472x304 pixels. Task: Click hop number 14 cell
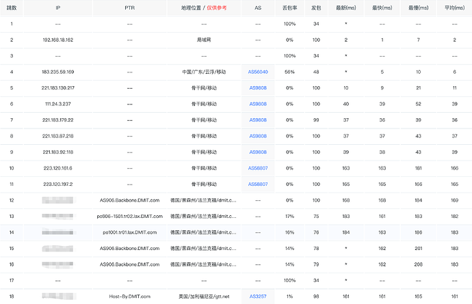12,232
